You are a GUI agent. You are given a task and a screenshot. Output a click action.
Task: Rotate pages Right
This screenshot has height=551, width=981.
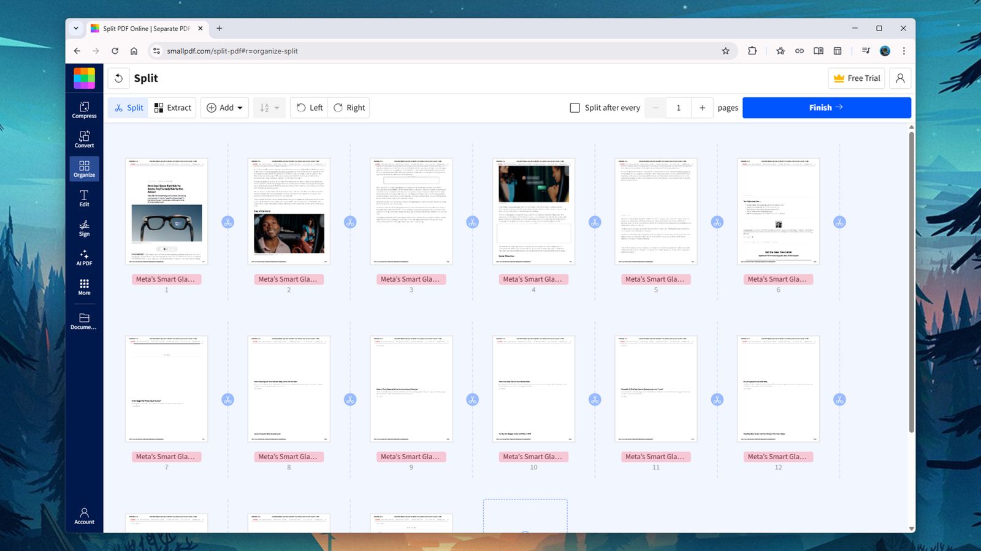[x=349, y=108]
